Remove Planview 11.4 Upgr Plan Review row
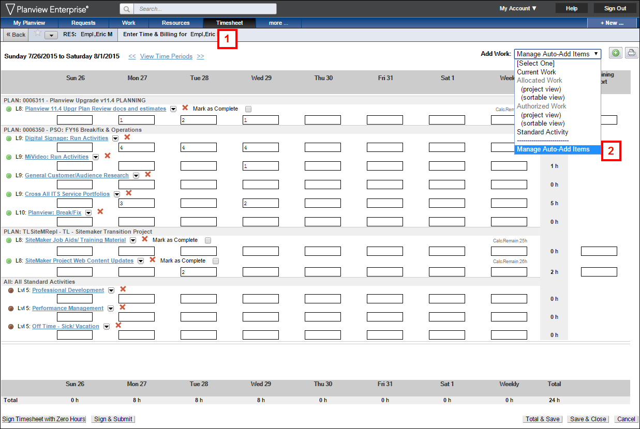This screenshot has width=640, height=429. [185, 108]
